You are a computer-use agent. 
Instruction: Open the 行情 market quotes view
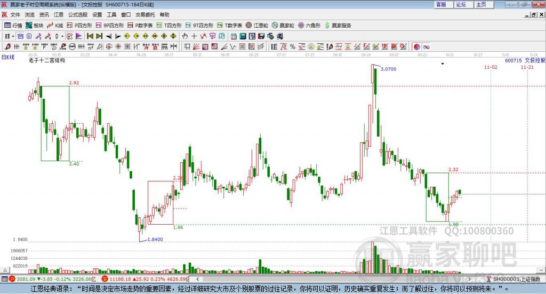point(13,26)
